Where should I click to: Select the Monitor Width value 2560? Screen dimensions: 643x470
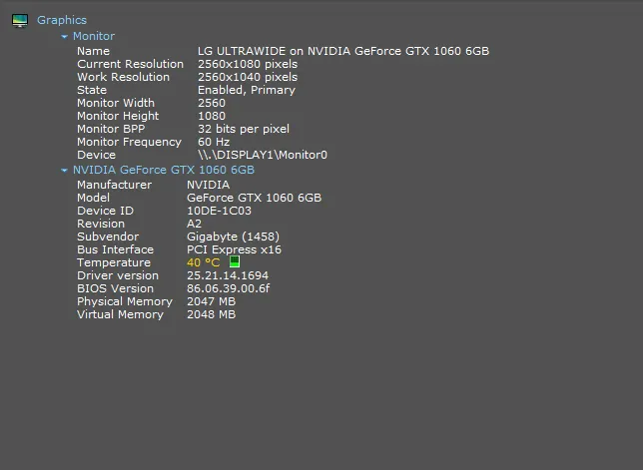tap(212, 103)
